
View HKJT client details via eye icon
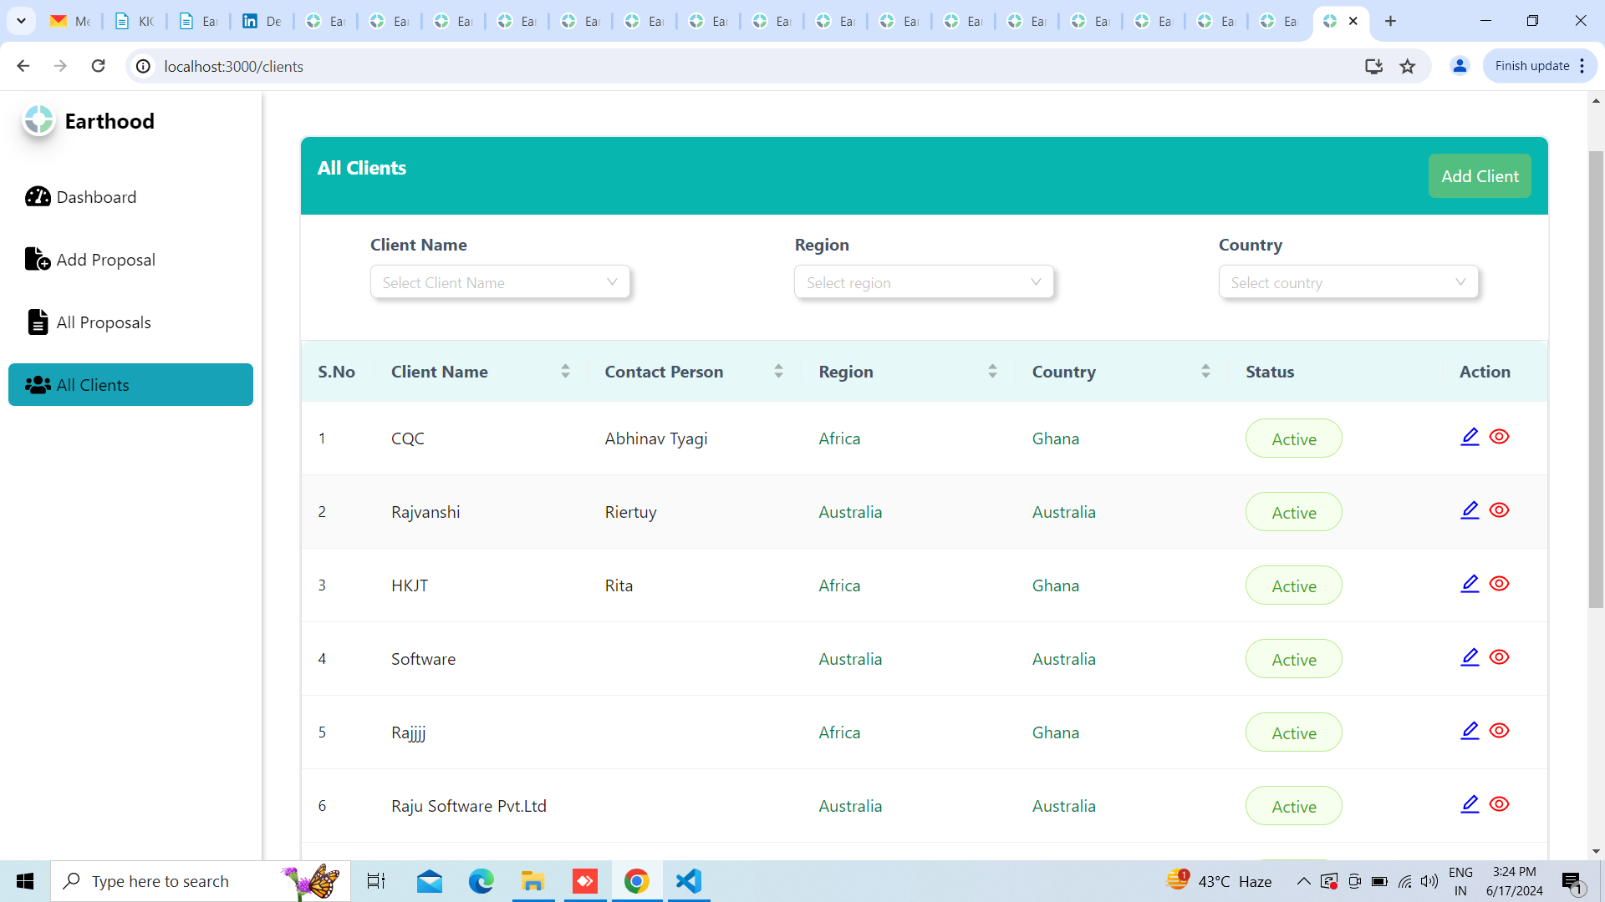coord(1500,584)
